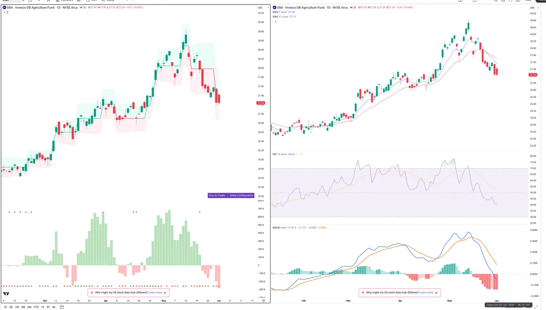
Task: Select the YTD time range
Action: point(36,307)
